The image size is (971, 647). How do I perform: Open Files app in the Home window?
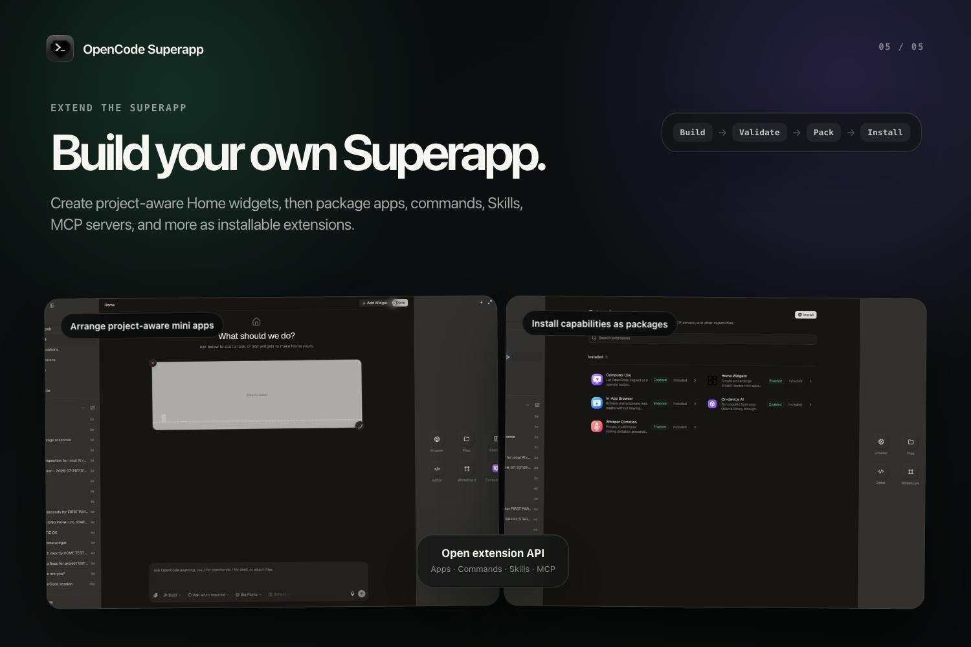(x=466, y=443)
